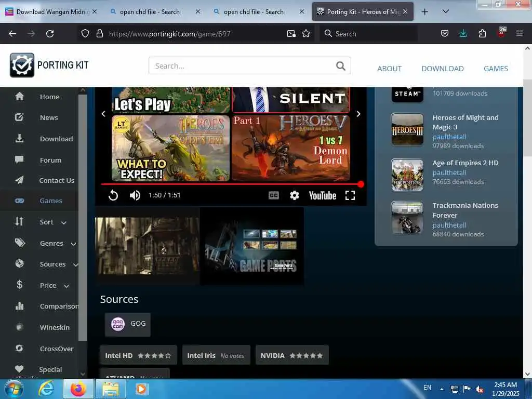532x399 pixels.
Task: Bookmark this page with star
Action: [x=306, y=34]
